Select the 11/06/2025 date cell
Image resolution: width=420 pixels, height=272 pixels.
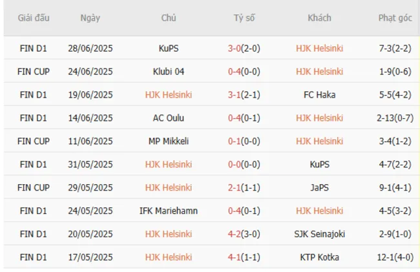[90, 141]
